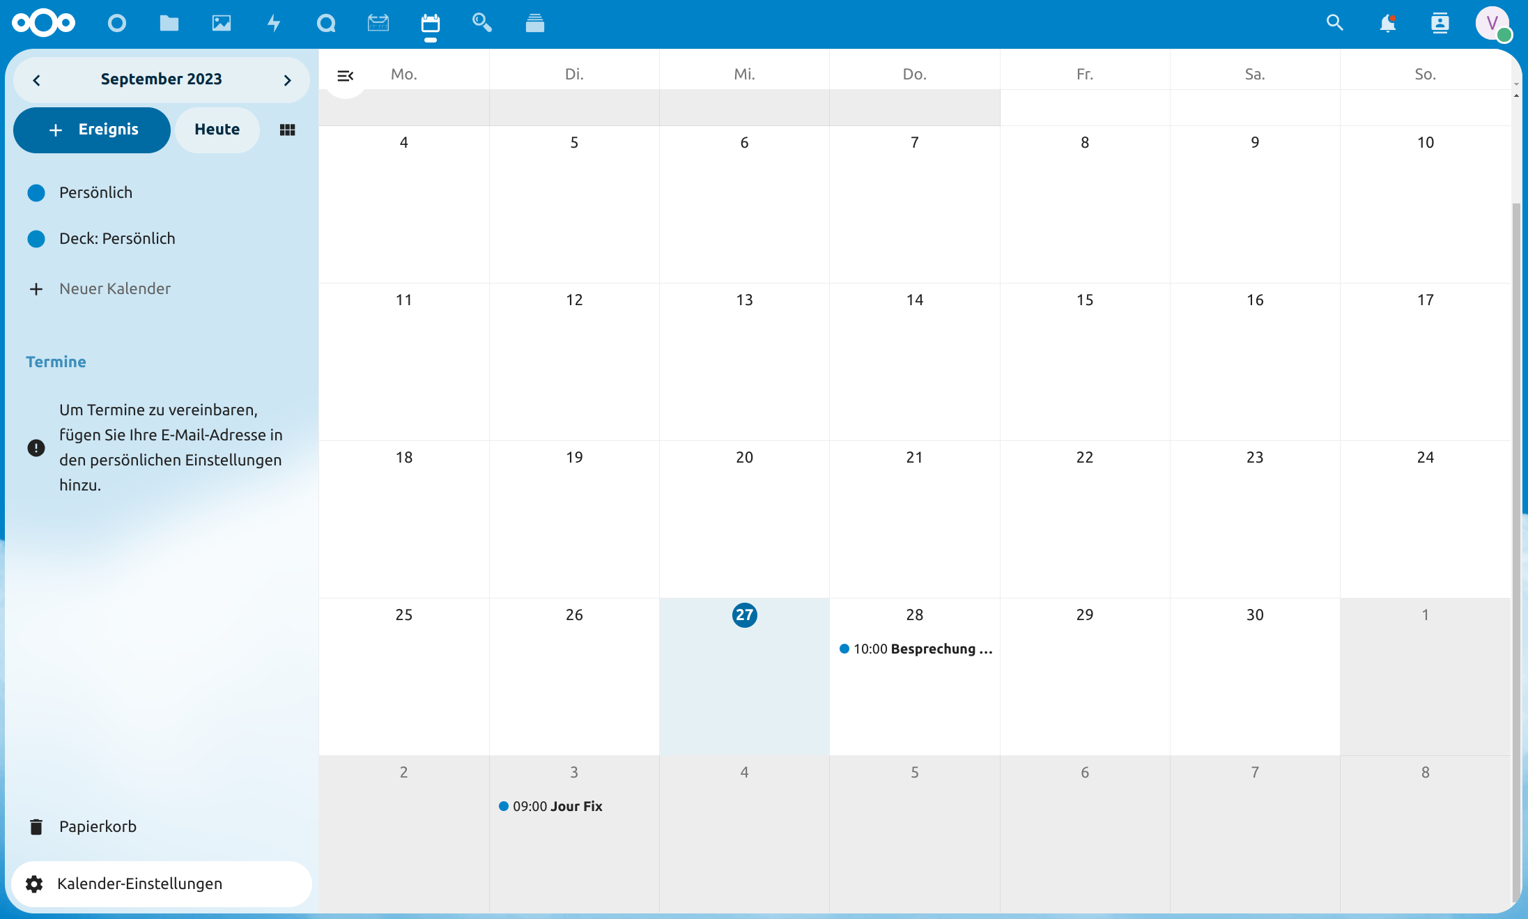Open the Deck app

tap(535, 23)
